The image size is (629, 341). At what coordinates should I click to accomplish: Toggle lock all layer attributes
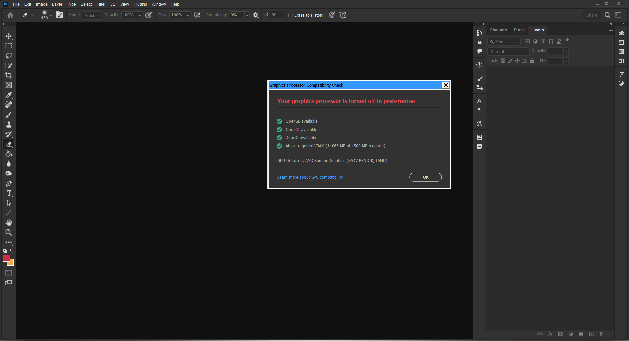(532, 61)
